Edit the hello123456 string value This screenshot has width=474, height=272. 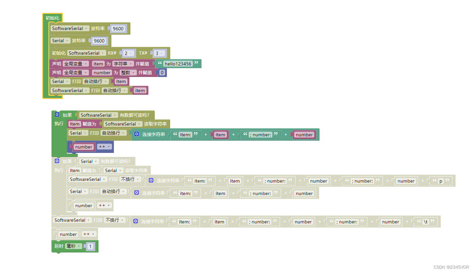coord(178,63)
